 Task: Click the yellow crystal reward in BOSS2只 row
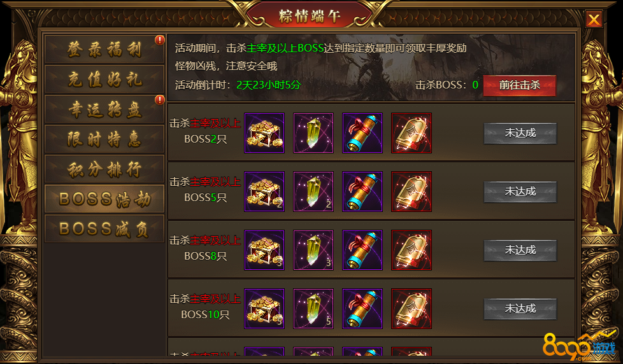click(x=313, y=133)
